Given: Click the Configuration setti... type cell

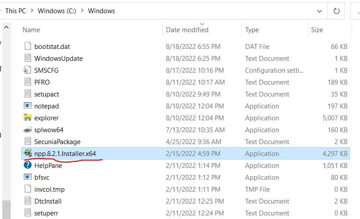Looking at the screenshot, I should click(x=274, y=71).
